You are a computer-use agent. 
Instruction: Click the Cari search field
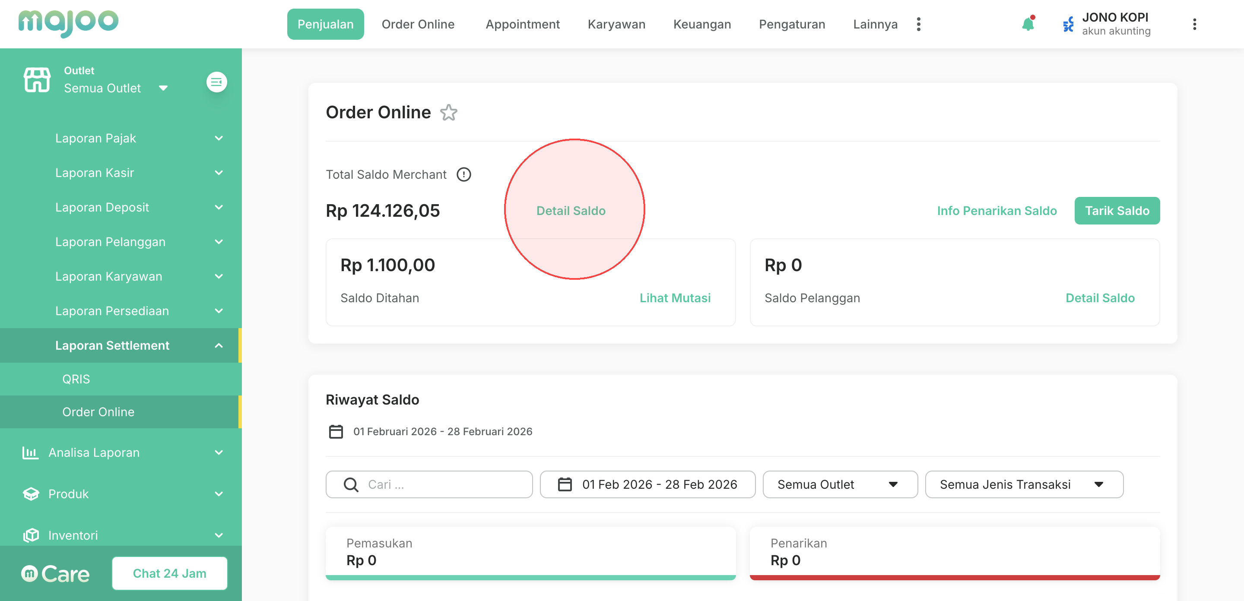429,484
